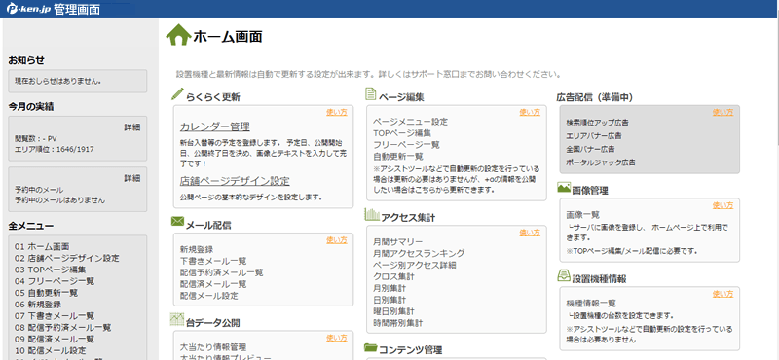Open 大当たり情報管理 link
779x360 pixels.
[x=213, y=347]
